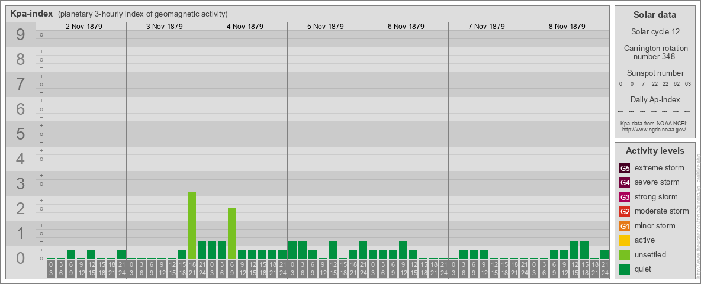Click the G3 strong storm legend swatch
Viewport: 701px width, 284px height.
pos(625,197)
